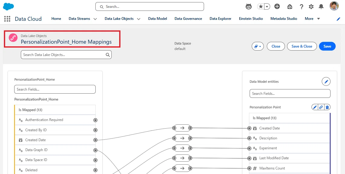Select the arrow node for MaxItems Count
Viewport: 345px width, 174px height.
[182, 168]
